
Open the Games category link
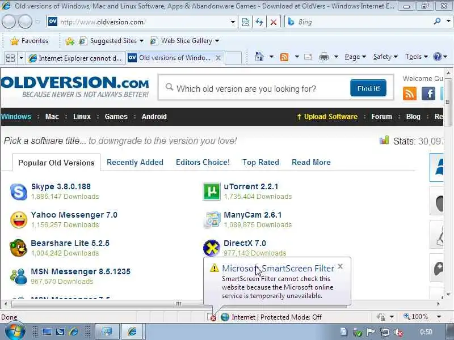pyautogui.click(x=116, y=117)
